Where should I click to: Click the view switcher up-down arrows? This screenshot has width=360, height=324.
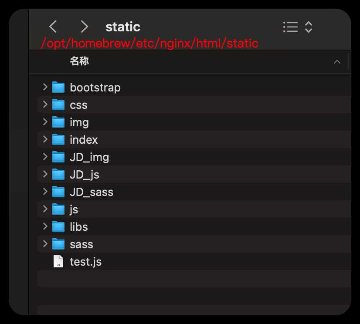[308, 27]
